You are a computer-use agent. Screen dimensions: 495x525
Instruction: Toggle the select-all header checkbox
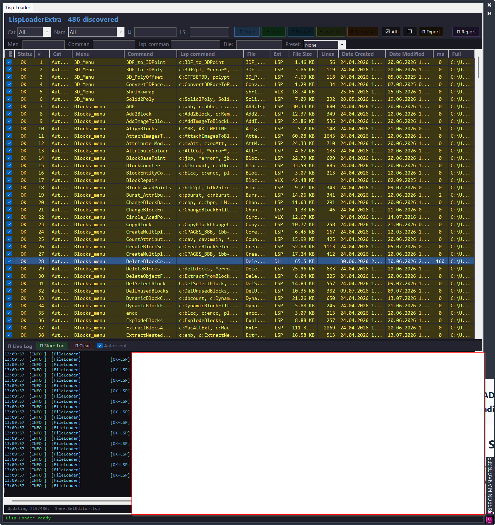(x=11, y=54)
